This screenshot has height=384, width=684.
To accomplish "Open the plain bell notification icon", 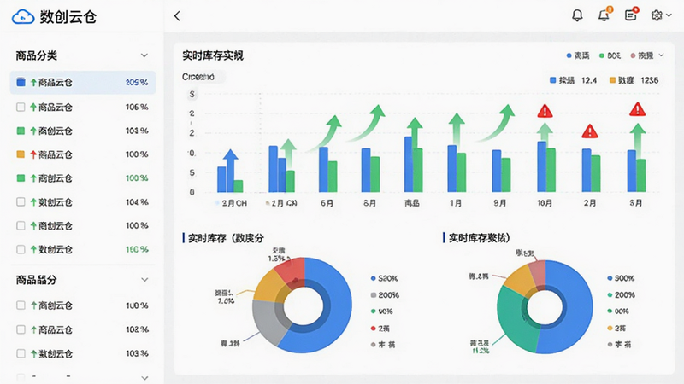I will (x=577, y=15).
